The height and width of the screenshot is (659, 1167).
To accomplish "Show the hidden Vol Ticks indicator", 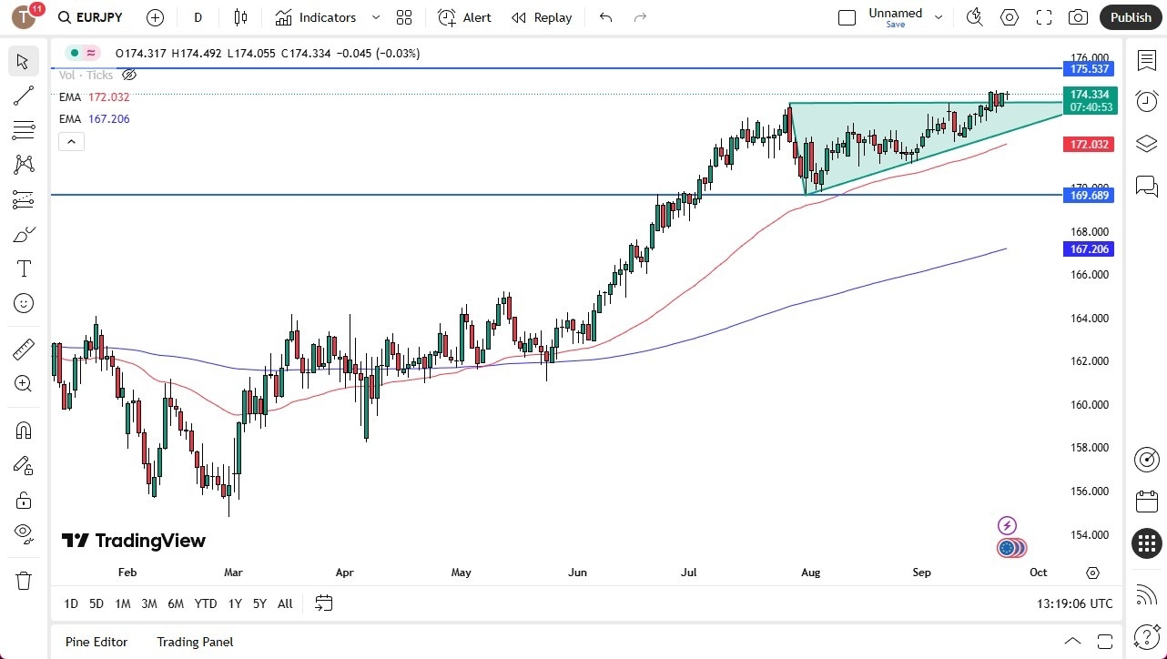I will pyautogui.click(x=129, y=75).
